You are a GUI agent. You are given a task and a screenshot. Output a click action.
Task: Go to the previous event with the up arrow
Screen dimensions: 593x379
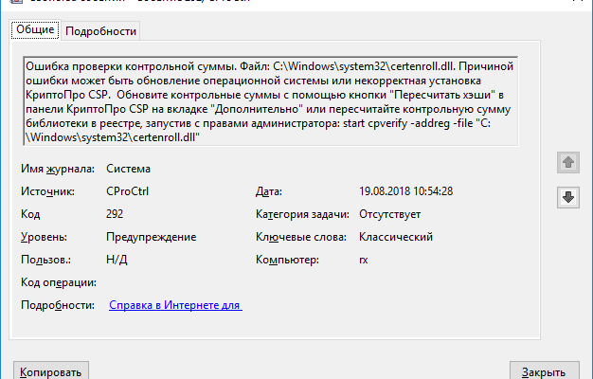pos(568,163)
